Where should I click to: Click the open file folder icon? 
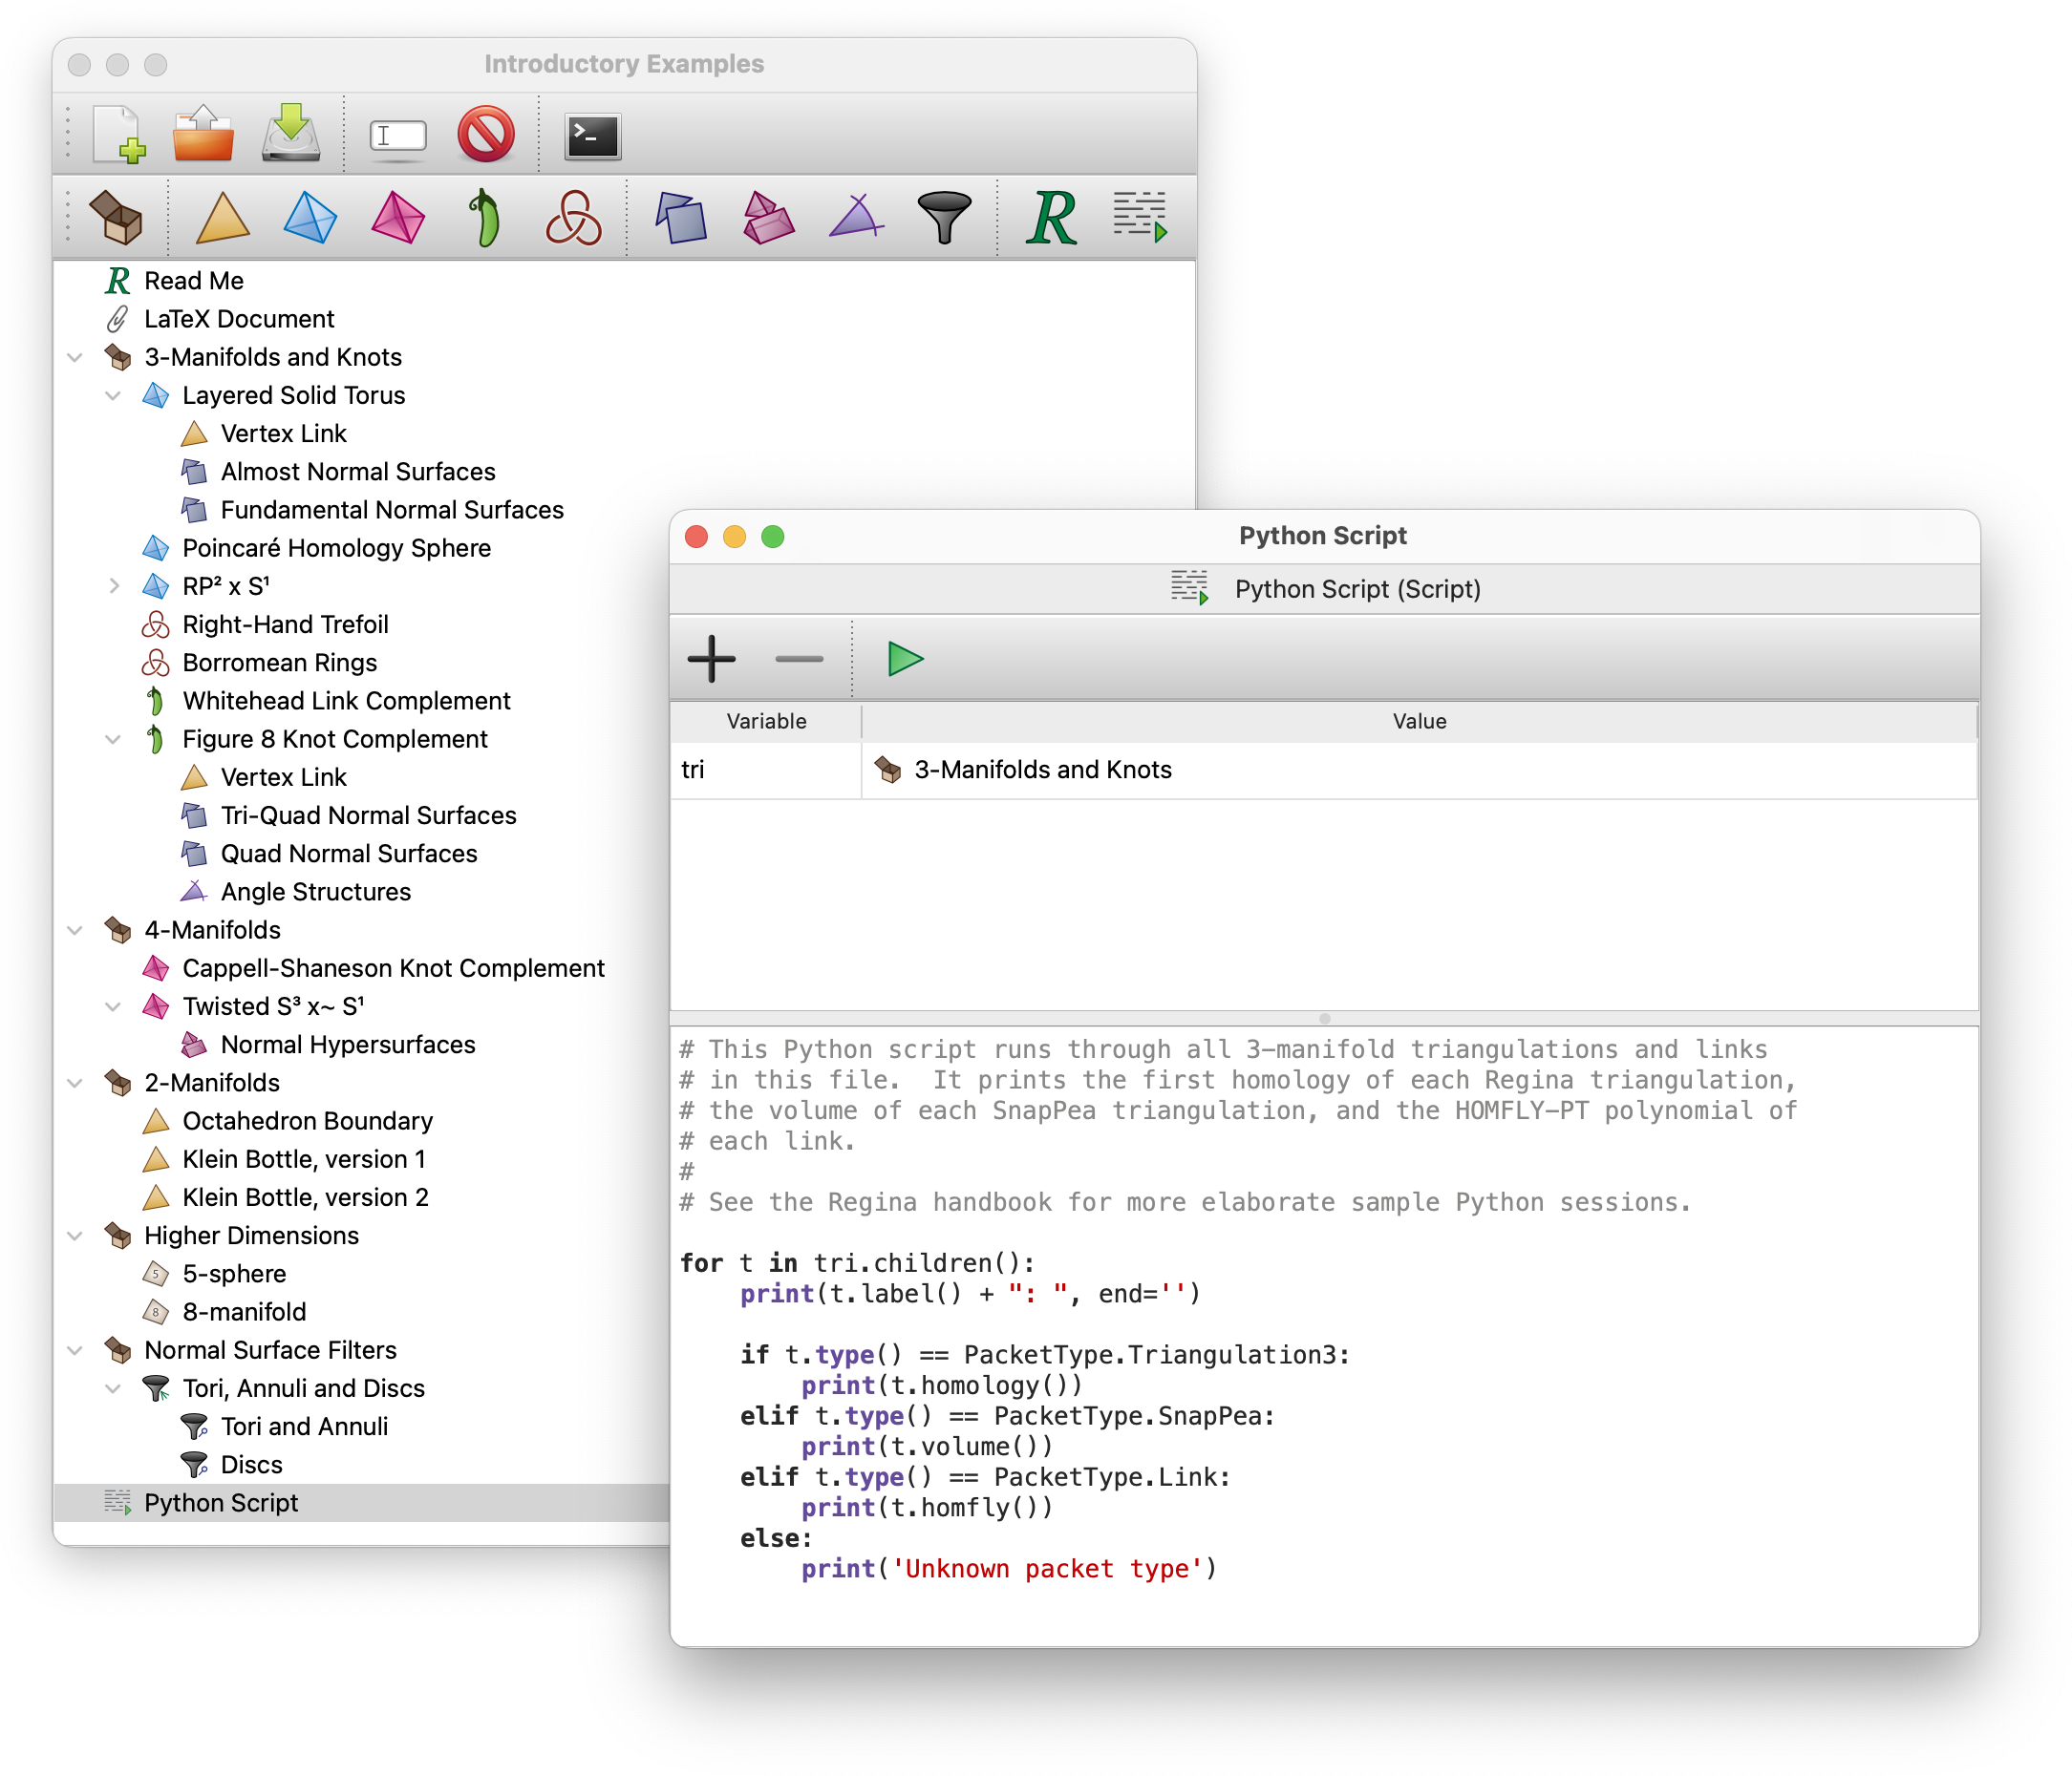(x=203, y=134)
